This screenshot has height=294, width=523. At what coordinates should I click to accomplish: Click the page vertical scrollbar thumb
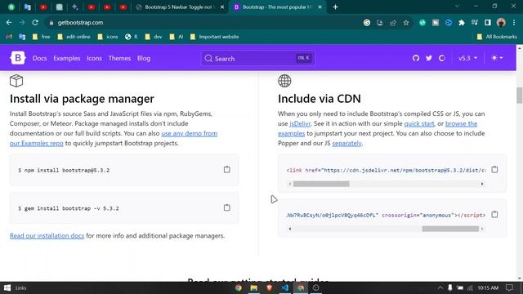click(x=520, y=96)
